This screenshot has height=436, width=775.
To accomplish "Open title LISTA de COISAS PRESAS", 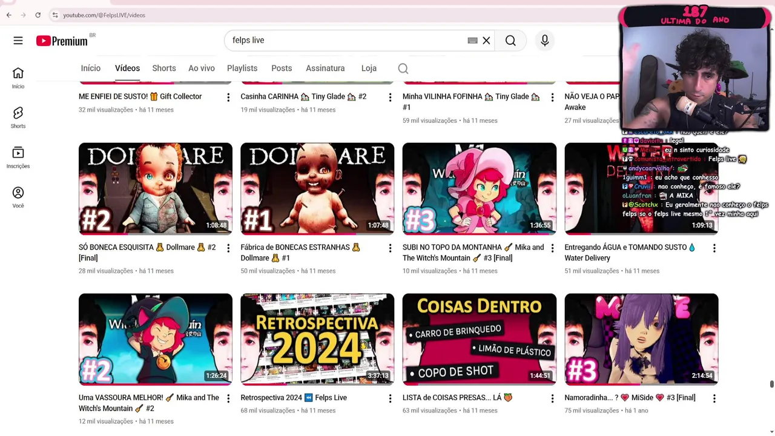I will (457, 398).
